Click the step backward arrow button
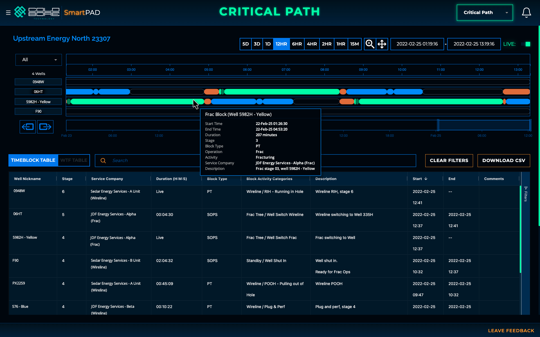This screenshot has height=337, width=540. pos(28,127)
